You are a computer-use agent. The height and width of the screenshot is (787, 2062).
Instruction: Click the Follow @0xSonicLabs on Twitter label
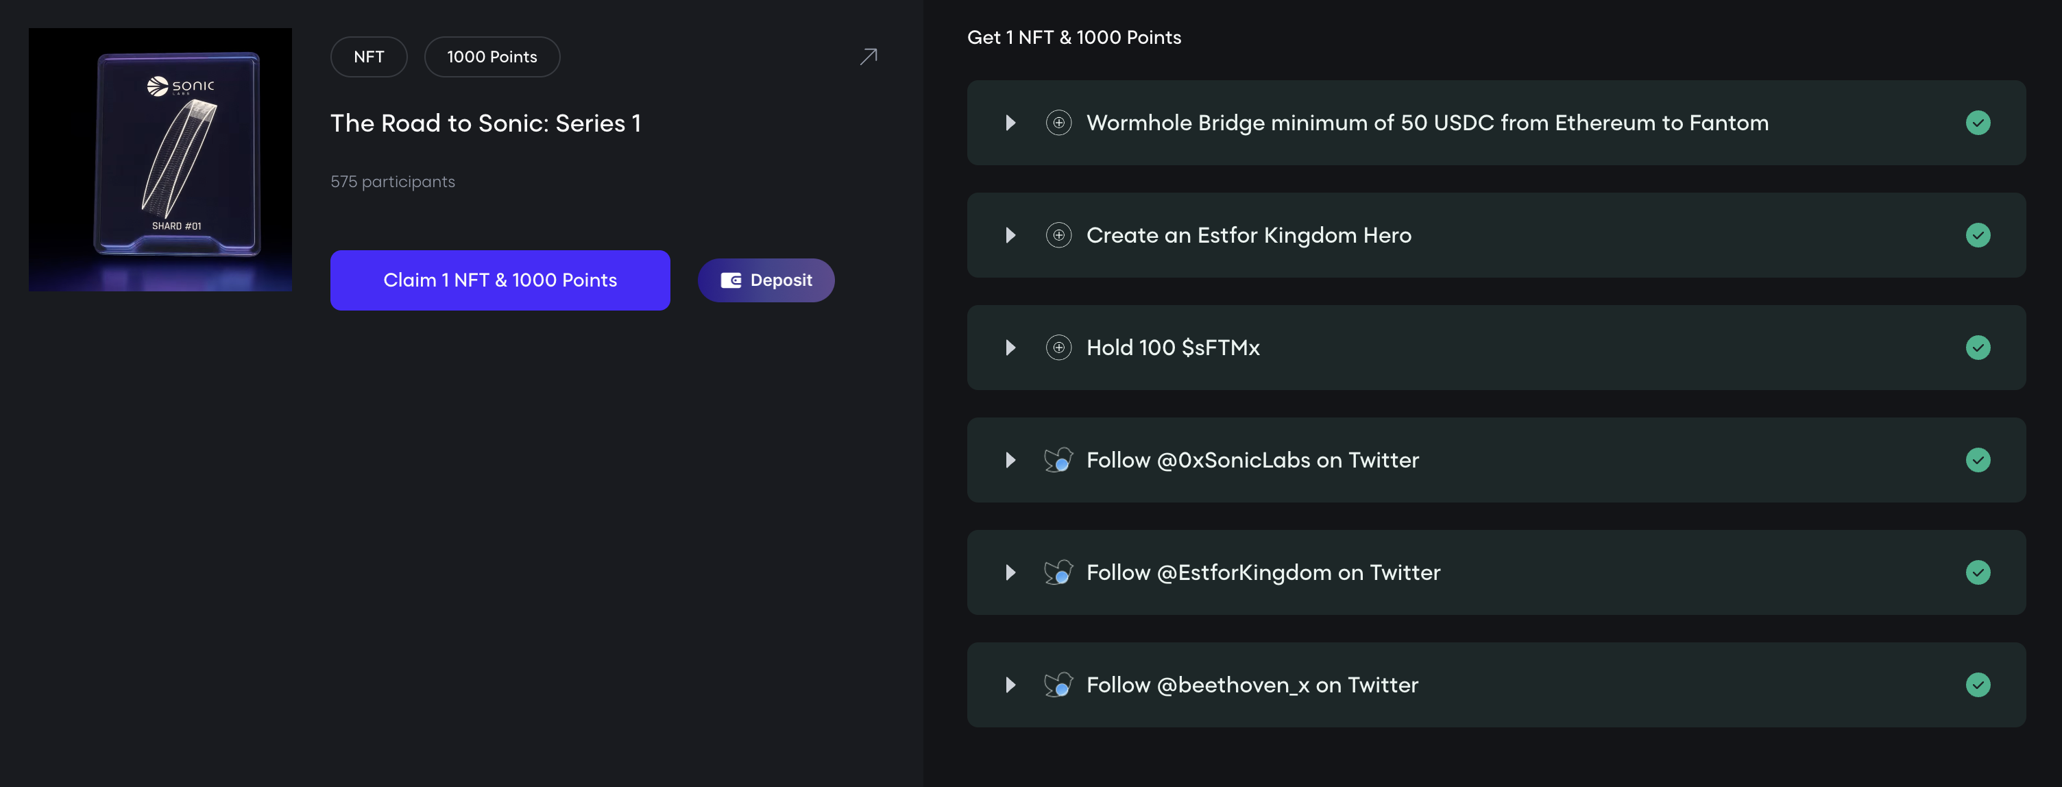(1252, 461)
